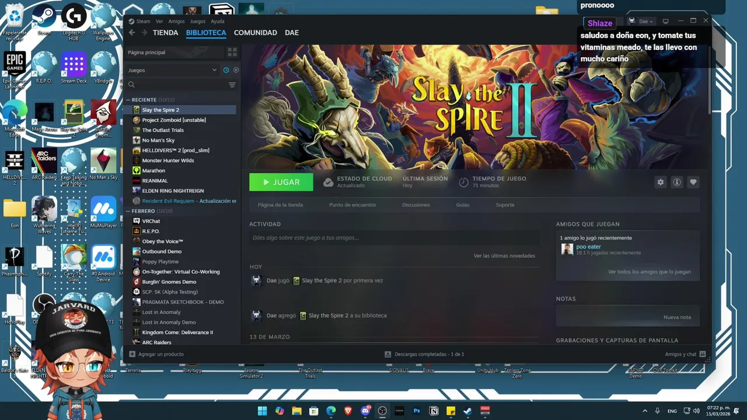Open Photoshop from the taskbar

(417, 411)
